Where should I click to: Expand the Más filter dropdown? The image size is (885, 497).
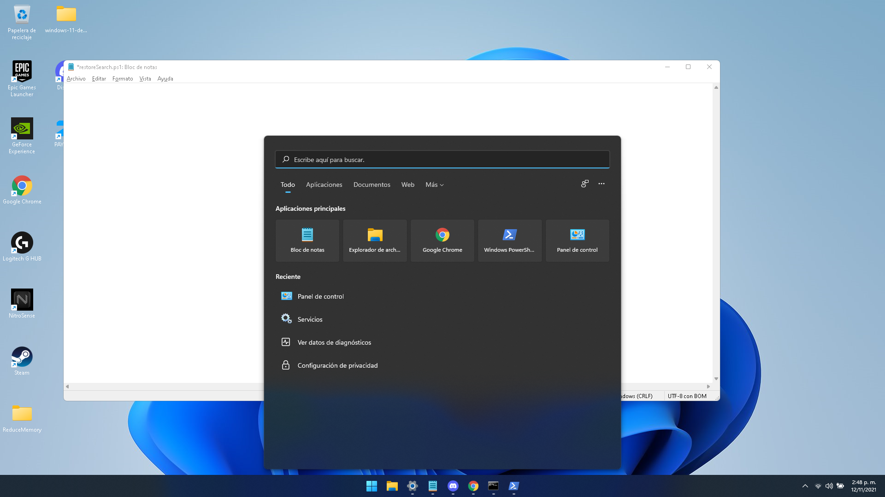pos(434,185)
